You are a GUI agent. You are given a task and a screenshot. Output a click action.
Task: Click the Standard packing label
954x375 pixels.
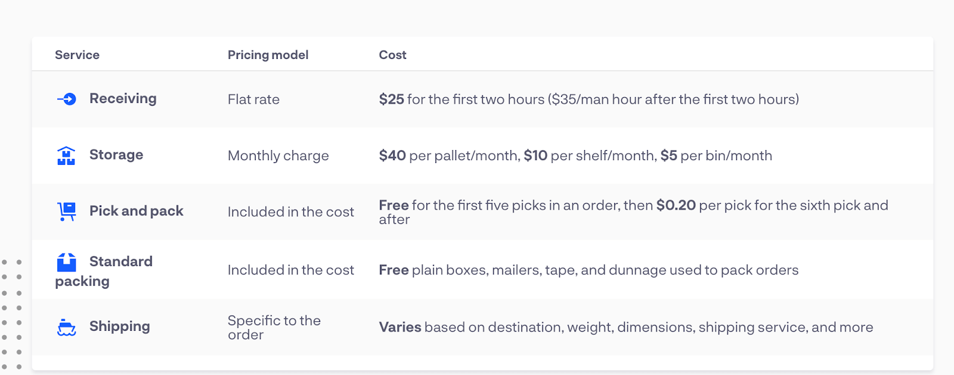[x=104, y=271]
